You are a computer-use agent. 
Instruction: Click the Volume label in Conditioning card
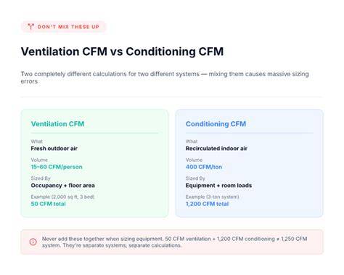pyautogui.click(x=194, y=160)
